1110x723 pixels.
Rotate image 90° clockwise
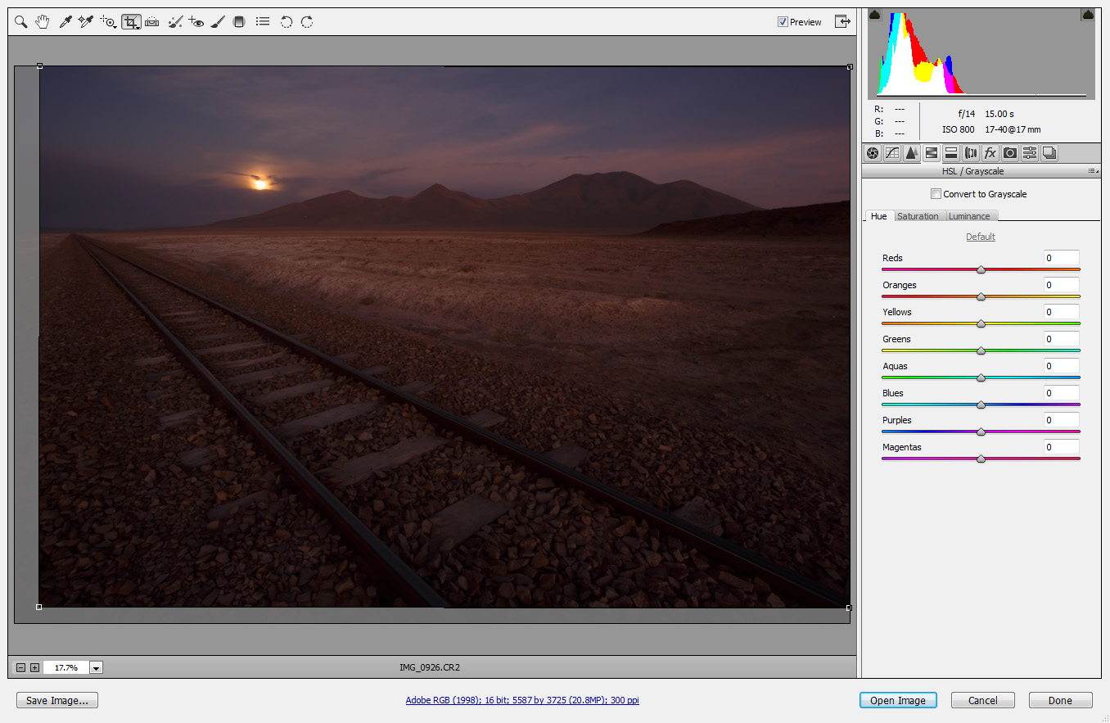(x=307, y=22)
